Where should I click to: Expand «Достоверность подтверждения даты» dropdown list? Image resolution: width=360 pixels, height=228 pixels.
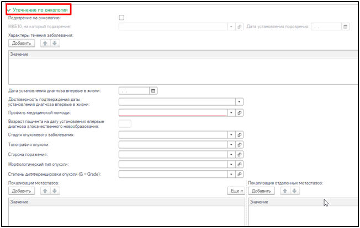pos(239,102)
